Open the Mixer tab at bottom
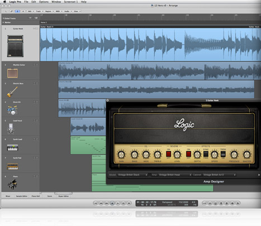 point(8,196)
